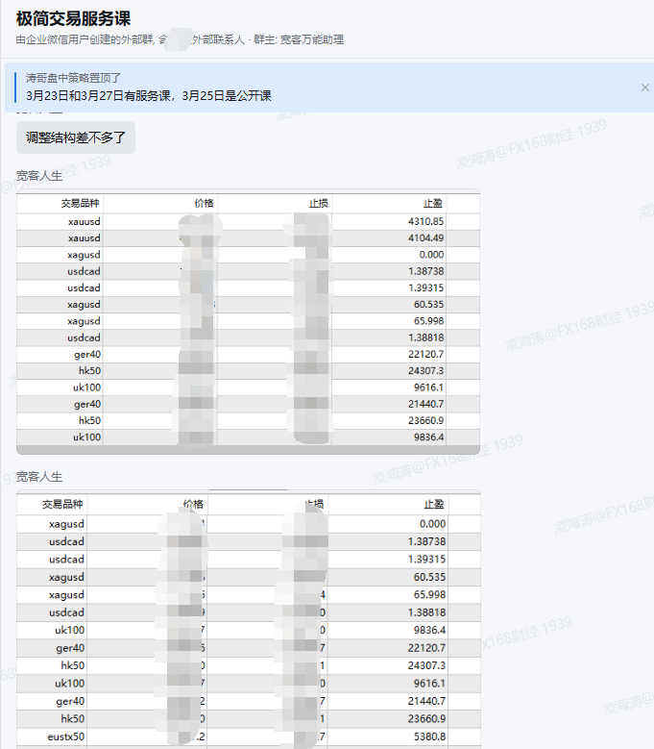Click 止盈 column header in lower table
Image resolution: width=654 pixels, height=749 pixels.
433,504
